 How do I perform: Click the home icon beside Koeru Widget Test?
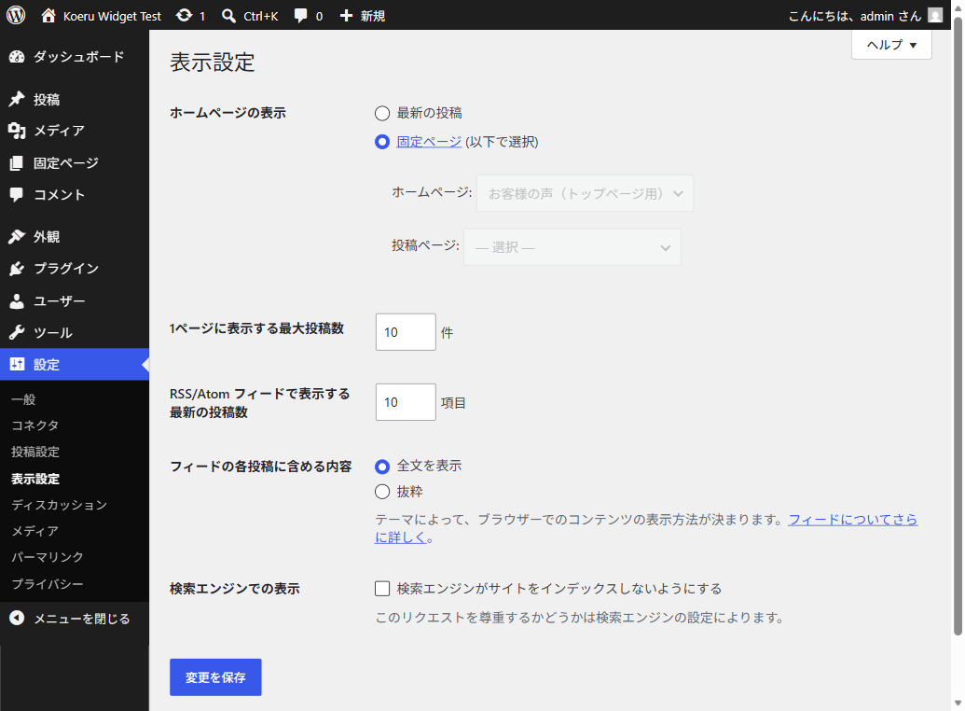48,16
